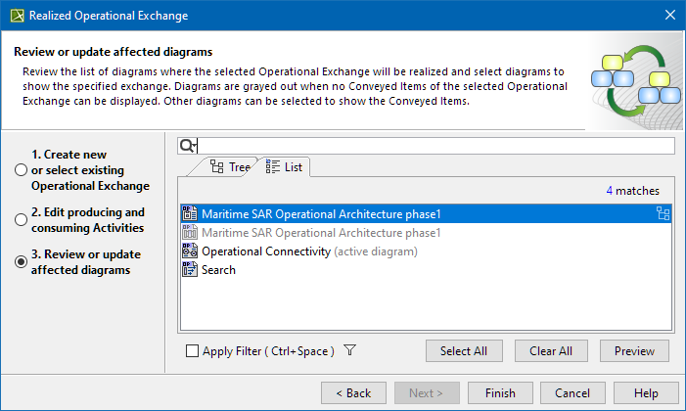Select the Create new Operational Exchange step
686x411 pixels.
[22, 170]
